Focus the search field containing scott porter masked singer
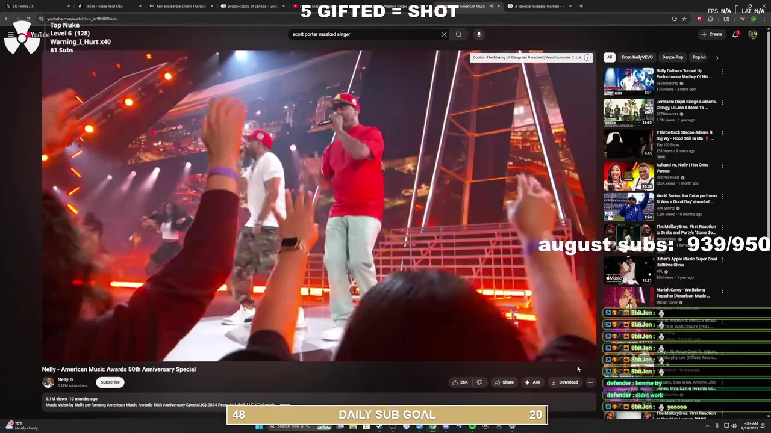Viewport: 771px width, 433px height. (364, 34)
